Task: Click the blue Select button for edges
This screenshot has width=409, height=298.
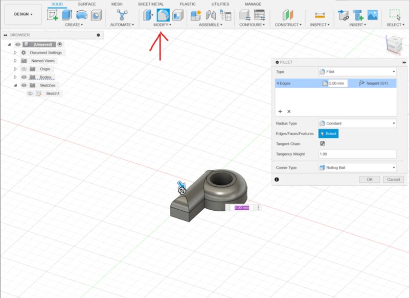Action: (328, 134)
